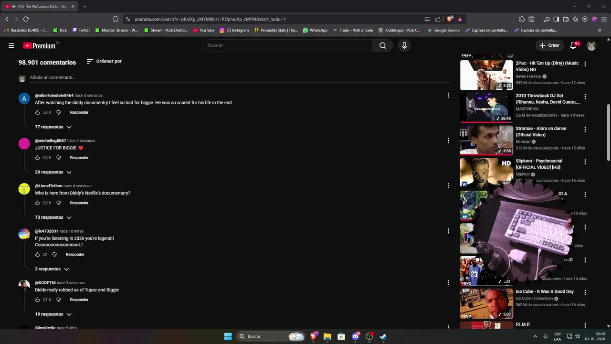Dislike the @LionelTellem comment
This screenshot has height=344, width=611.
59,203
